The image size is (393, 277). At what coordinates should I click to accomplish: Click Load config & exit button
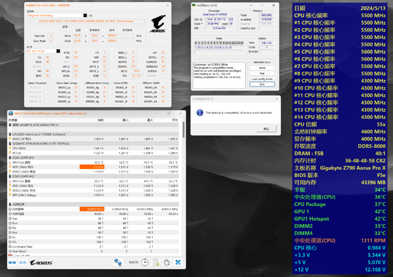pyautogui.click(x=262, y=79)
